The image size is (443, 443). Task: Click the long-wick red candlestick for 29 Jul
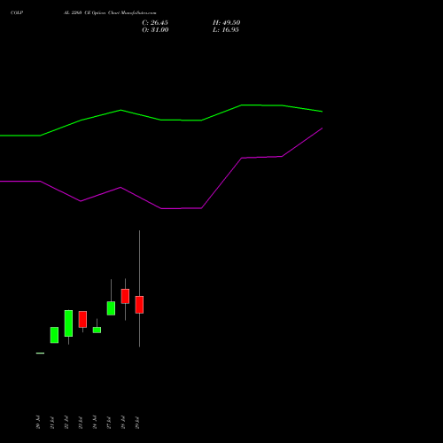139,305
